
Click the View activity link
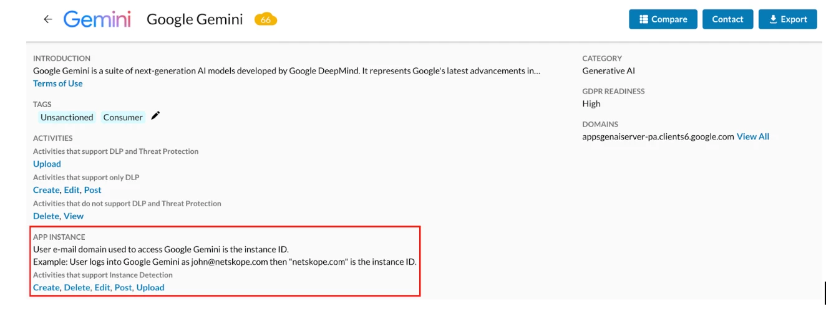[74, 216]
